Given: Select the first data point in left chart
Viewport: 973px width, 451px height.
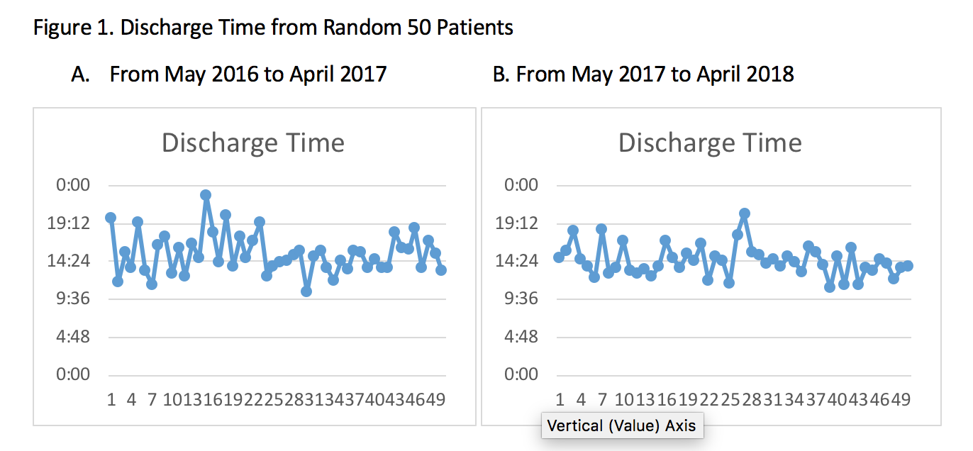Looking at the screenshot, I should point(111,218).
